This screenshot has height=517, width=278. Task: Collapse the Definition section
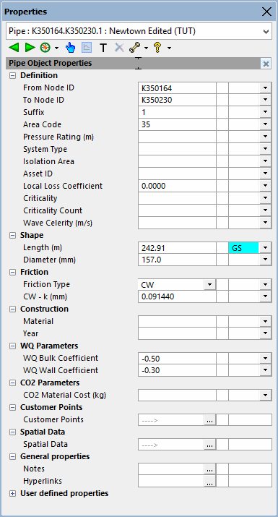pyautogui.click(x=12, y=75)
